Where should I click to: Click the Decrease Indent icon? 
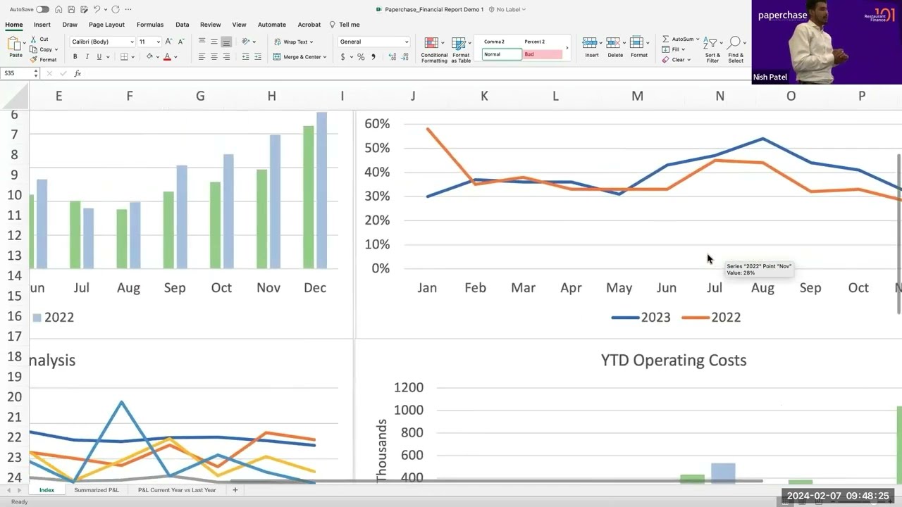tap(245, 57)
